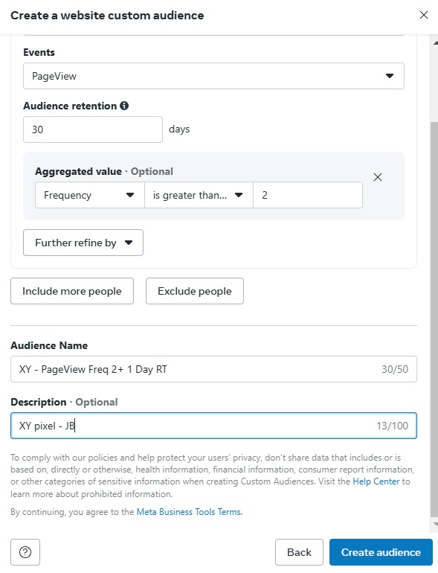
Task: Click into the Description text field
Action: (x=213, y=426)
